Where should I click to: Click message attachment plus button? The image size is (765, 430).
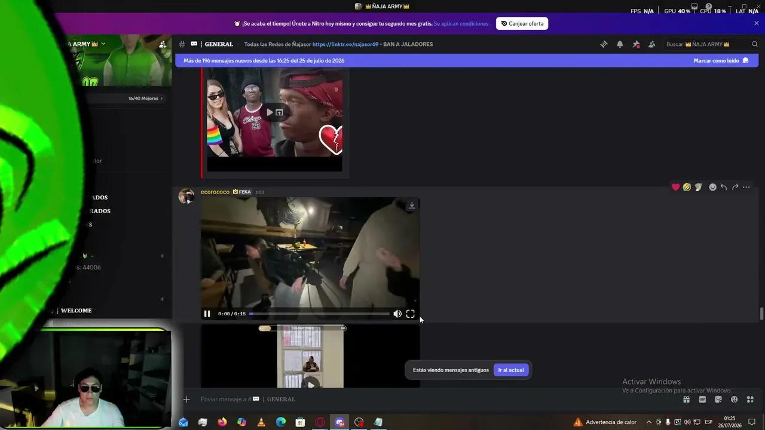[x=186, y=399]
